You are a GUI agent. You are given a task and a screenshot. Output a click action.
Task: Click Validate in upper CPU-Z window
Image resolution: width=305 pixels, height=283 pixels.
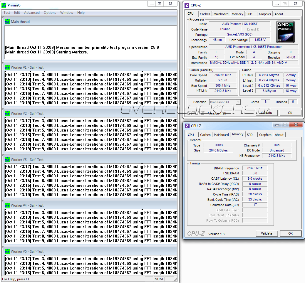266,113
